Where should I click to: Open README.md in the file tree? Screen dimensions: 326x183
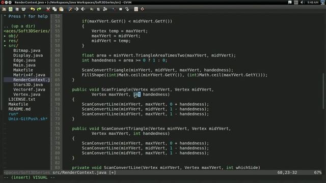19,109
